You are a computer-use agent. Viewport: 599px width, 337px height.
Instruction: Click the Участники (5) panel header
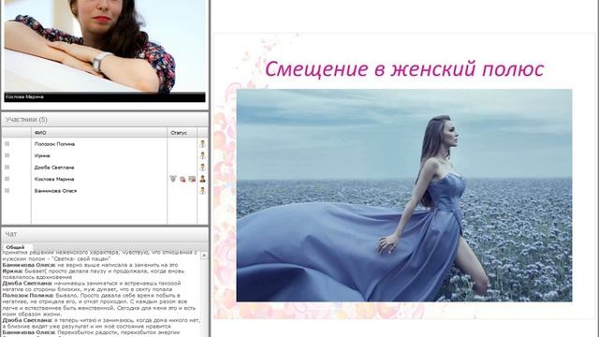[x=105, y=120]
